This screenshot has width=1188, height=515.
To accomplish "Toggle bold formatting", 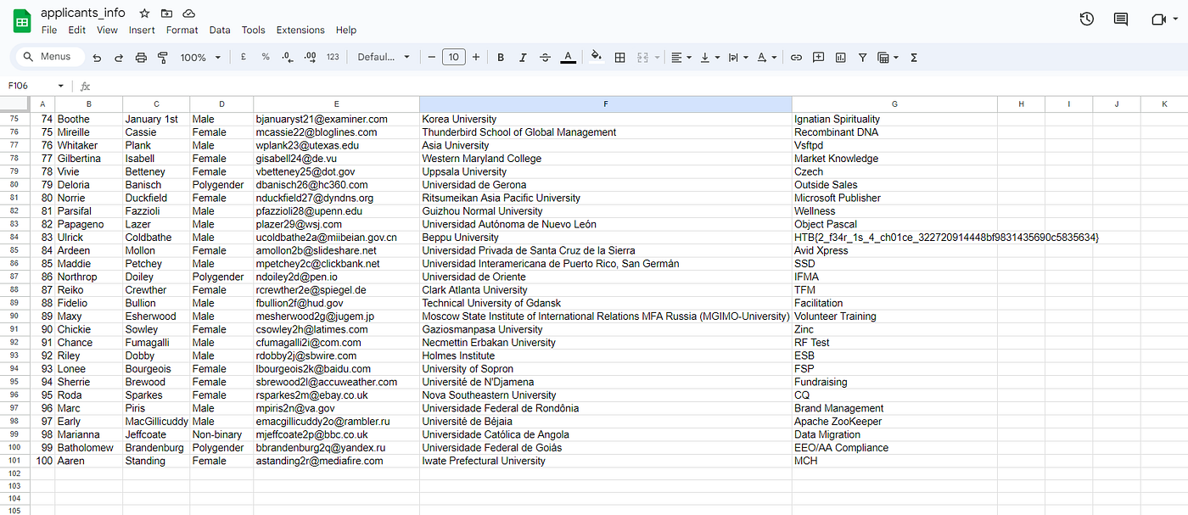I will (x=501, y=58).
